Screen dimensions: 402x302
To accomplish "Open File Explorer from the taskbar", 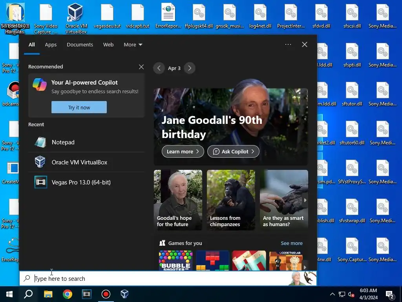I will (48, 294).
